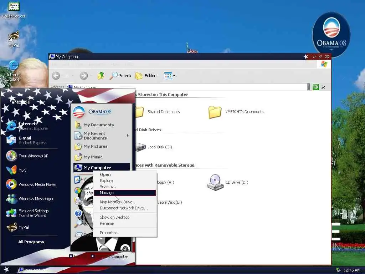
Task: Click the Back arrow in My Computer toolbar
Action: tap(56, 76)
